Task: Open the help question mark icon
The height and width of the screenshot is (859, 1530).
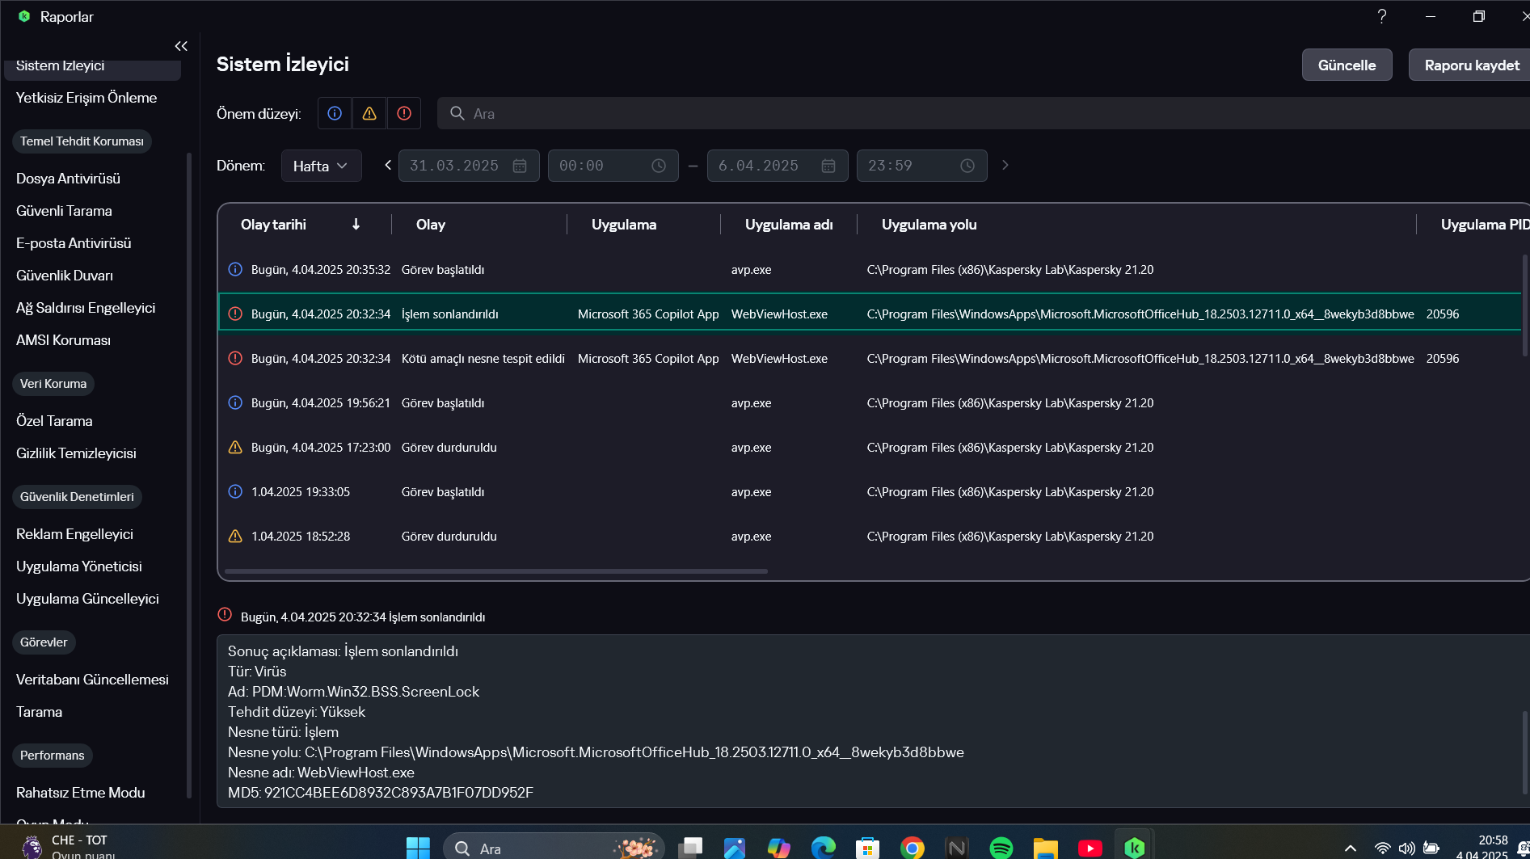Action: coord(1382,16)
